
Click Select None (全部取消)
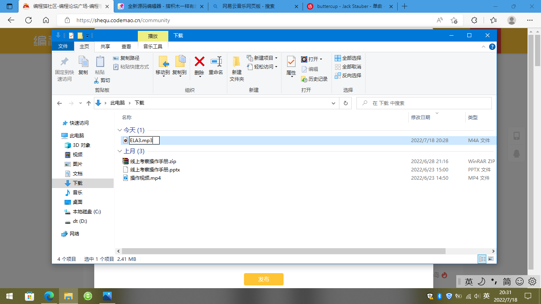348,67
